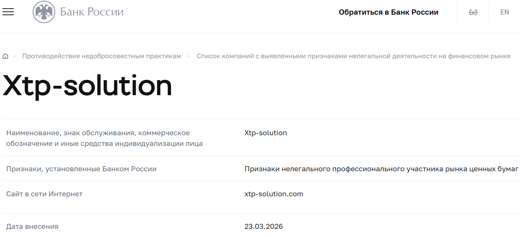Image resolution: width=520 pixels, height=237 pixels.
Task: Open the hamburger navigation menu
Action: coord(8,12)
